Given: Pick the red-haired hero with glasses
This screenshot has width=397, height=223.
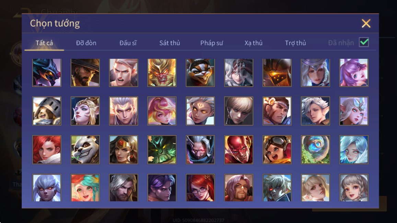Looking at the screenshot, I should (200, 188).
